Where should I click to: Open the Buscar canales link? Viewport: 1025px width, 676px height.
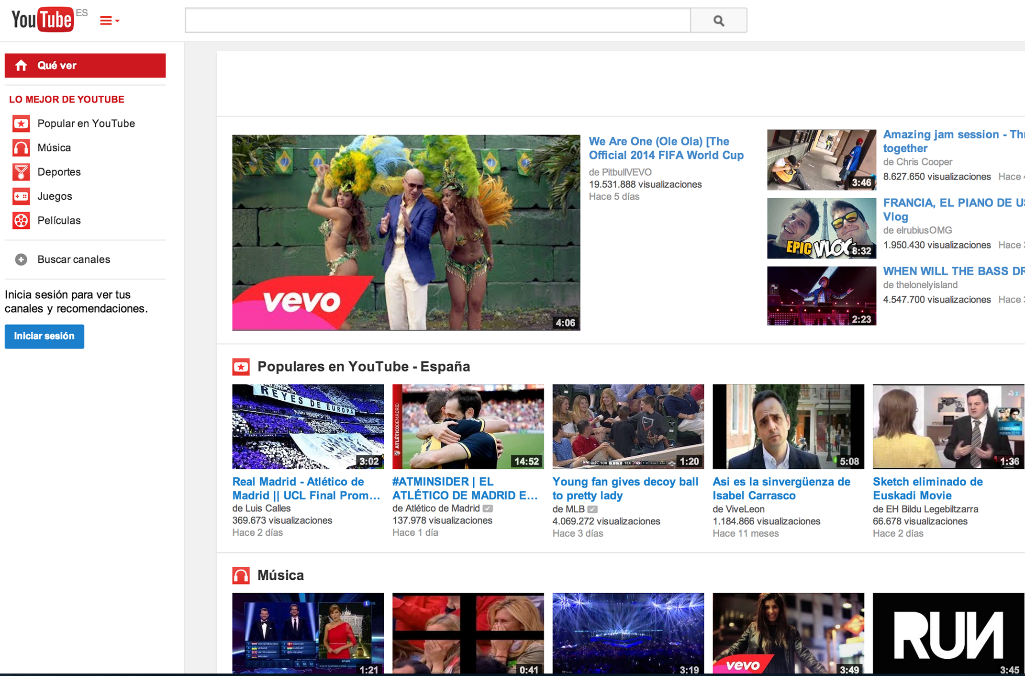click(74, 259)
